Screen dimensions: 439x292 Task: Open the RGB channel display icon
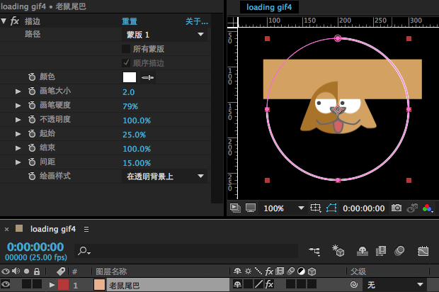point(428,208)
